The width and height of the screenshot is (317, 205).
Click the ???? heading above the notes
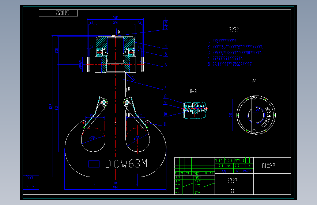234,30
